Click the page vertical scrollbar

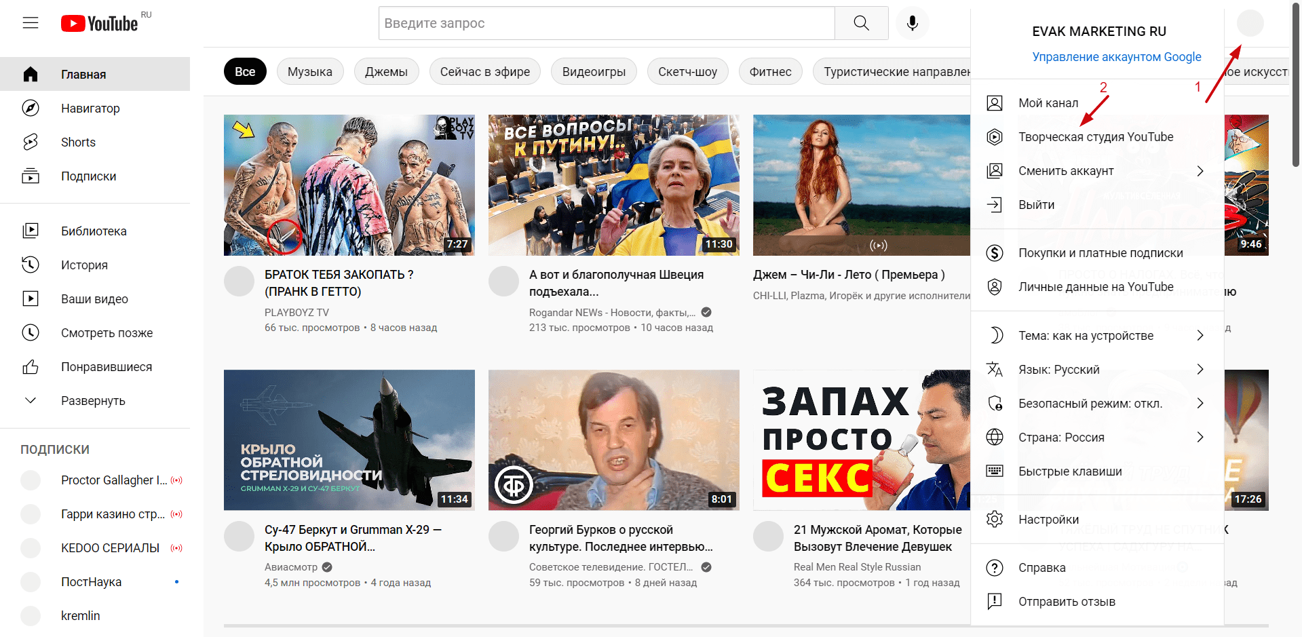[x=1296, y=85]
